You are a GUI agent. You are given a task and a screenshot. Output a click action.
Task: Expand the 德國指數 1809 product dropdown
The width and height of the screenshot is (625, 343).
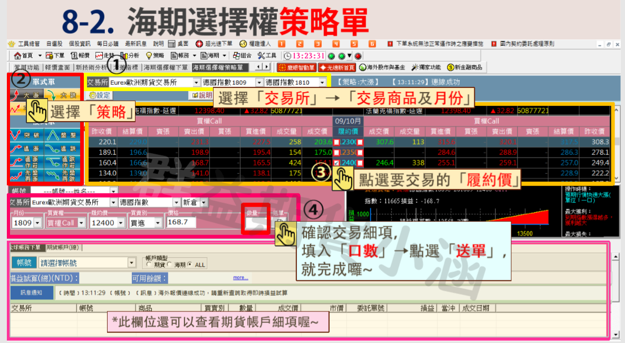click(259, 83)
